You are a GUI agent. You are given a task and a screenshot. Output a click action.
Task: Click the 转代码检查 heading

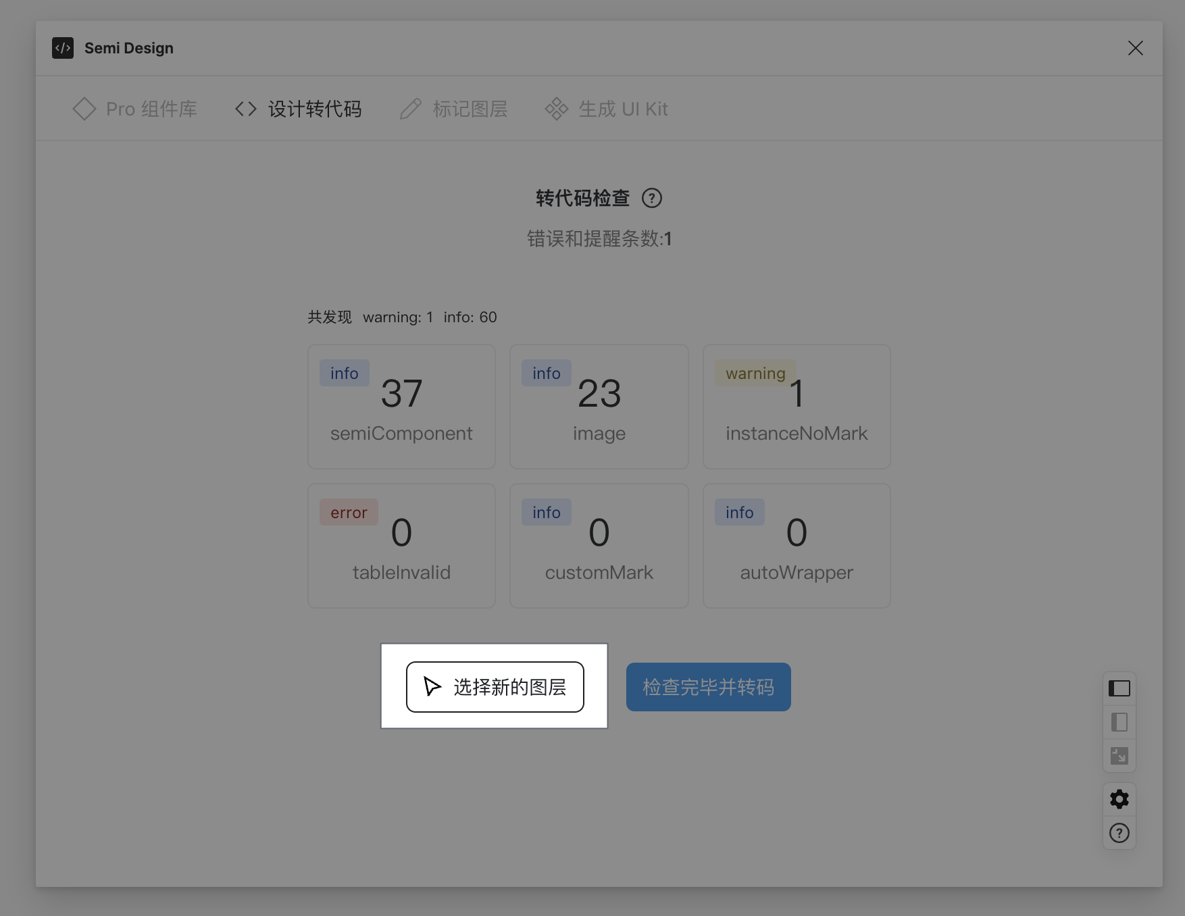click(x=582, y=198)
